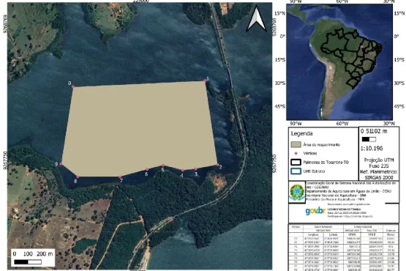Click the pink location dot on the Brazil inset map
The height and width of the screenshot is (271, 406).
[x=361, y=47]
